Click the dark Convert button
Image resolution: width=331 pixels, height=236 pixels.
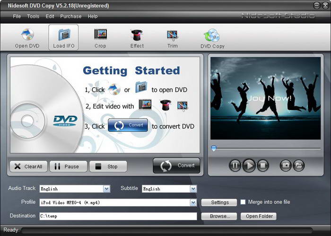(176, 166)
